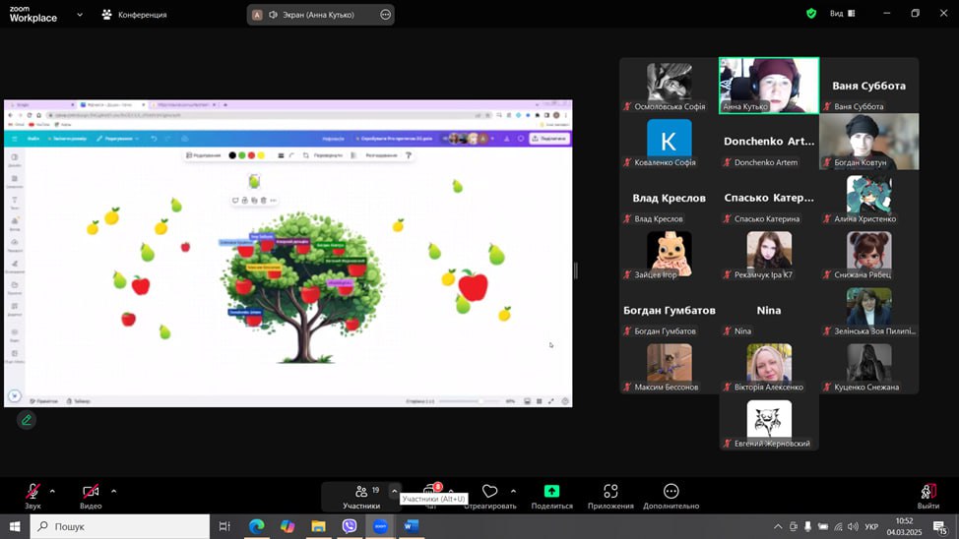Open the Участники participants panel
Viewport: 959px width, 539px height.
coord(361,495)
